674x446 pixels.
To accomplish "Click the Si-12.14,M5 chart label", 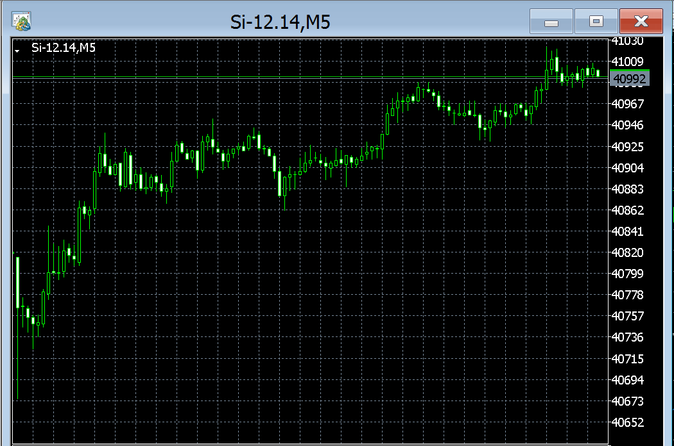I will pyautogui.click(x=64, y=47).
